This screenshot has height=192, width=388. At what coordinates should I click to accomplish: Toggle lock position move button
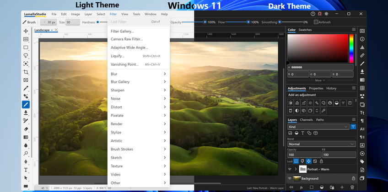point(308,161)
